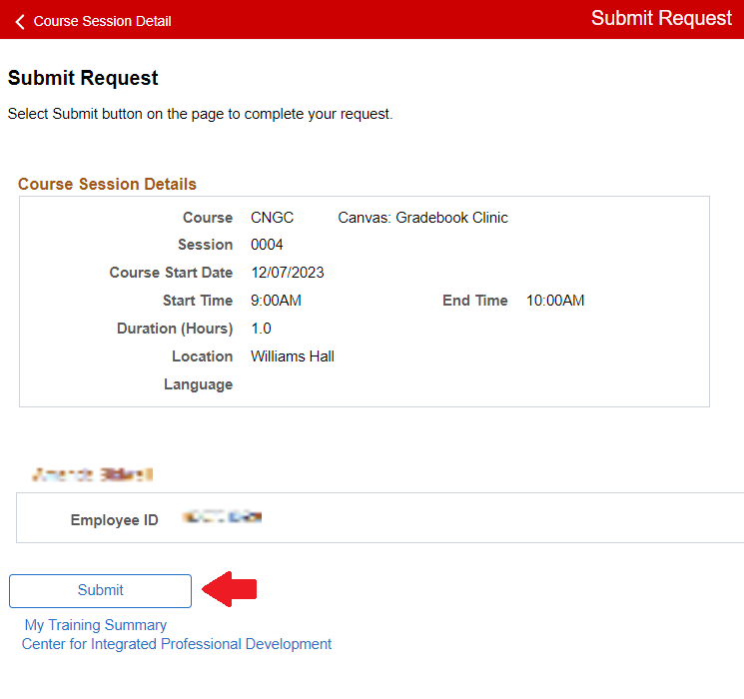Click the 10:00AM end time value
The image size is (744, 699).
[x=555, y=301]
